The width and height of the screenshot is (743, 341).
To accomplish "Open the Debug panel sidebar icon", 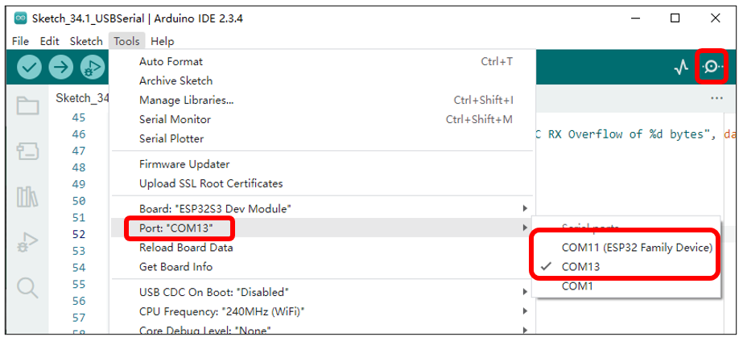I will point(27,241).
